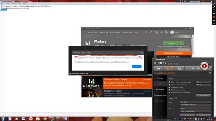Open search in Game Center
Image resolution: width=216 pixels, height=121 pixels.
coord(146,32)
